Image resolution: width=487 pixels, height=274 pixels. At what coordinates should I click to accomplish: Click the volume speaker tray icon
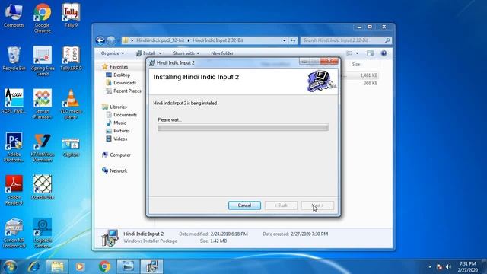coord(448,267)
